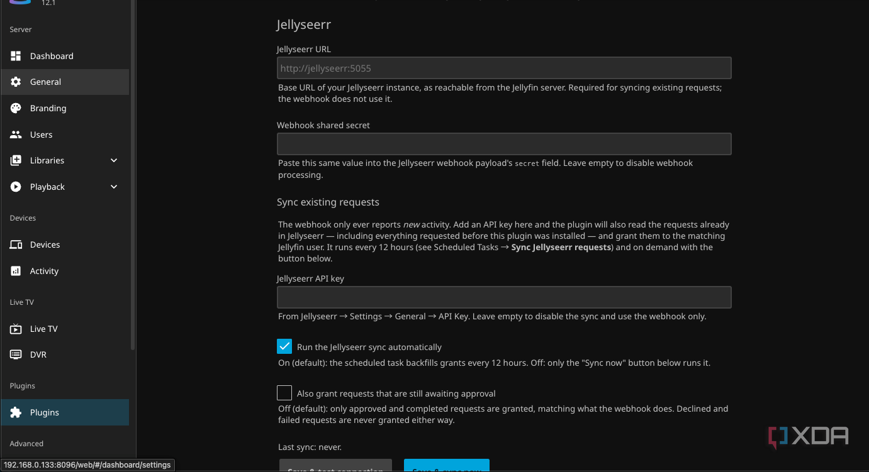The image size is (869, 472).
Task: Click the Jellyseerr section heading
Action: [303, 25]
